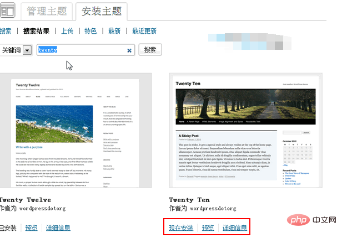Open 预览 for the Twenty Ten theme
The image size is (342, 238).
pyautogui.click(x=208, y=227)
